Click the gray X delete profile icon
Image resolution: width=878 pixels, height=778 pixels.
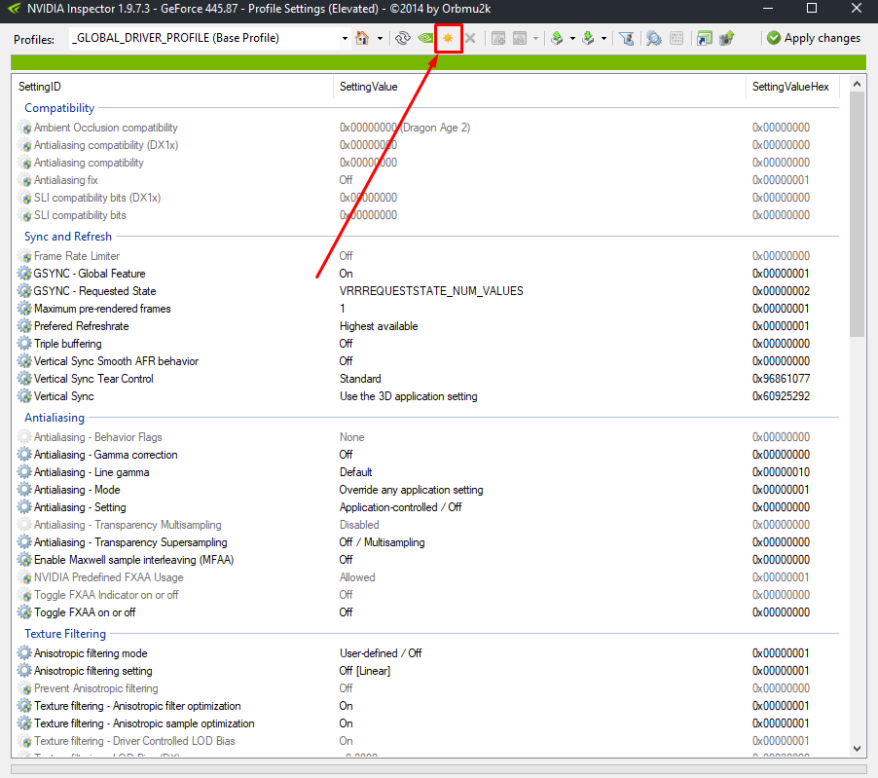point(470,38)
